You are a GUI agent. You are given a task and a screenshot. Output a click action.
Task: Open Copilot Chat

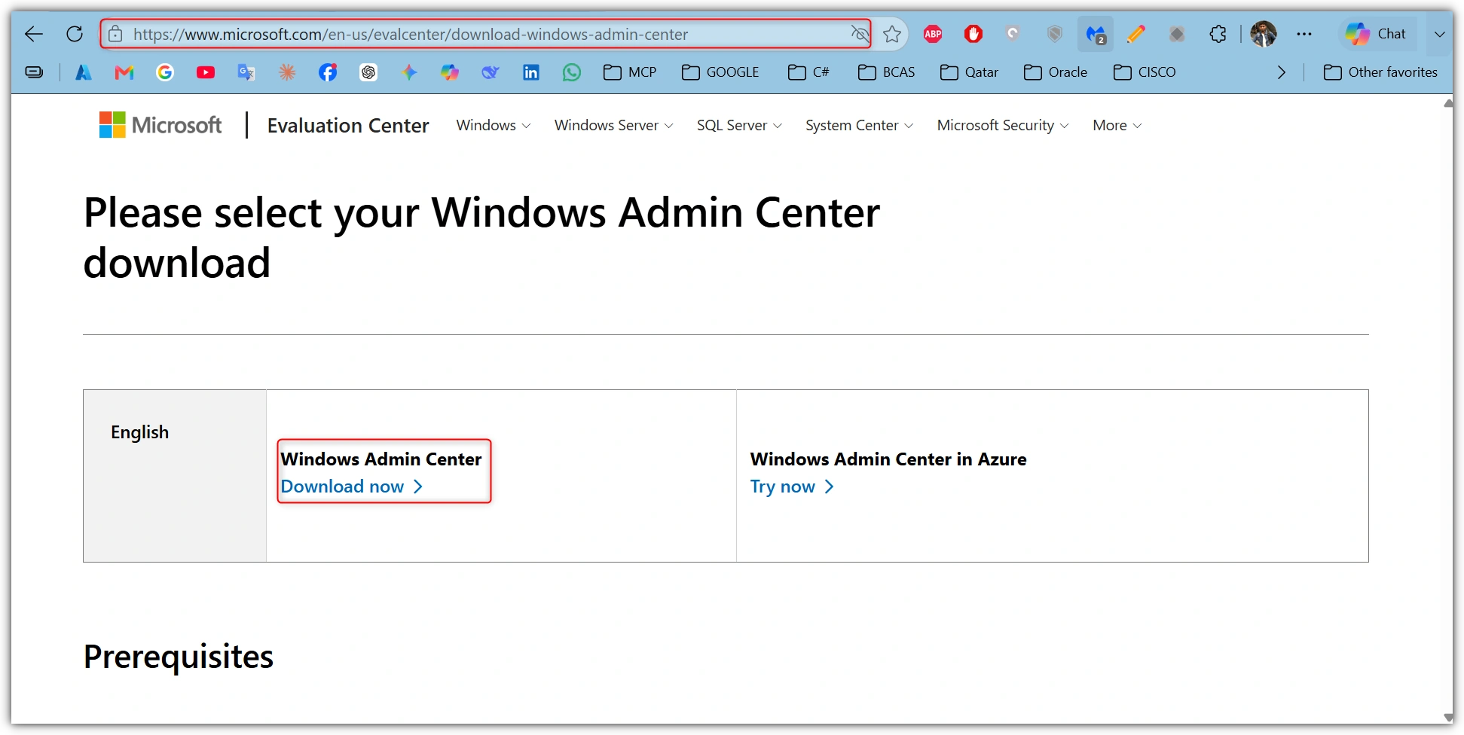1377,34
